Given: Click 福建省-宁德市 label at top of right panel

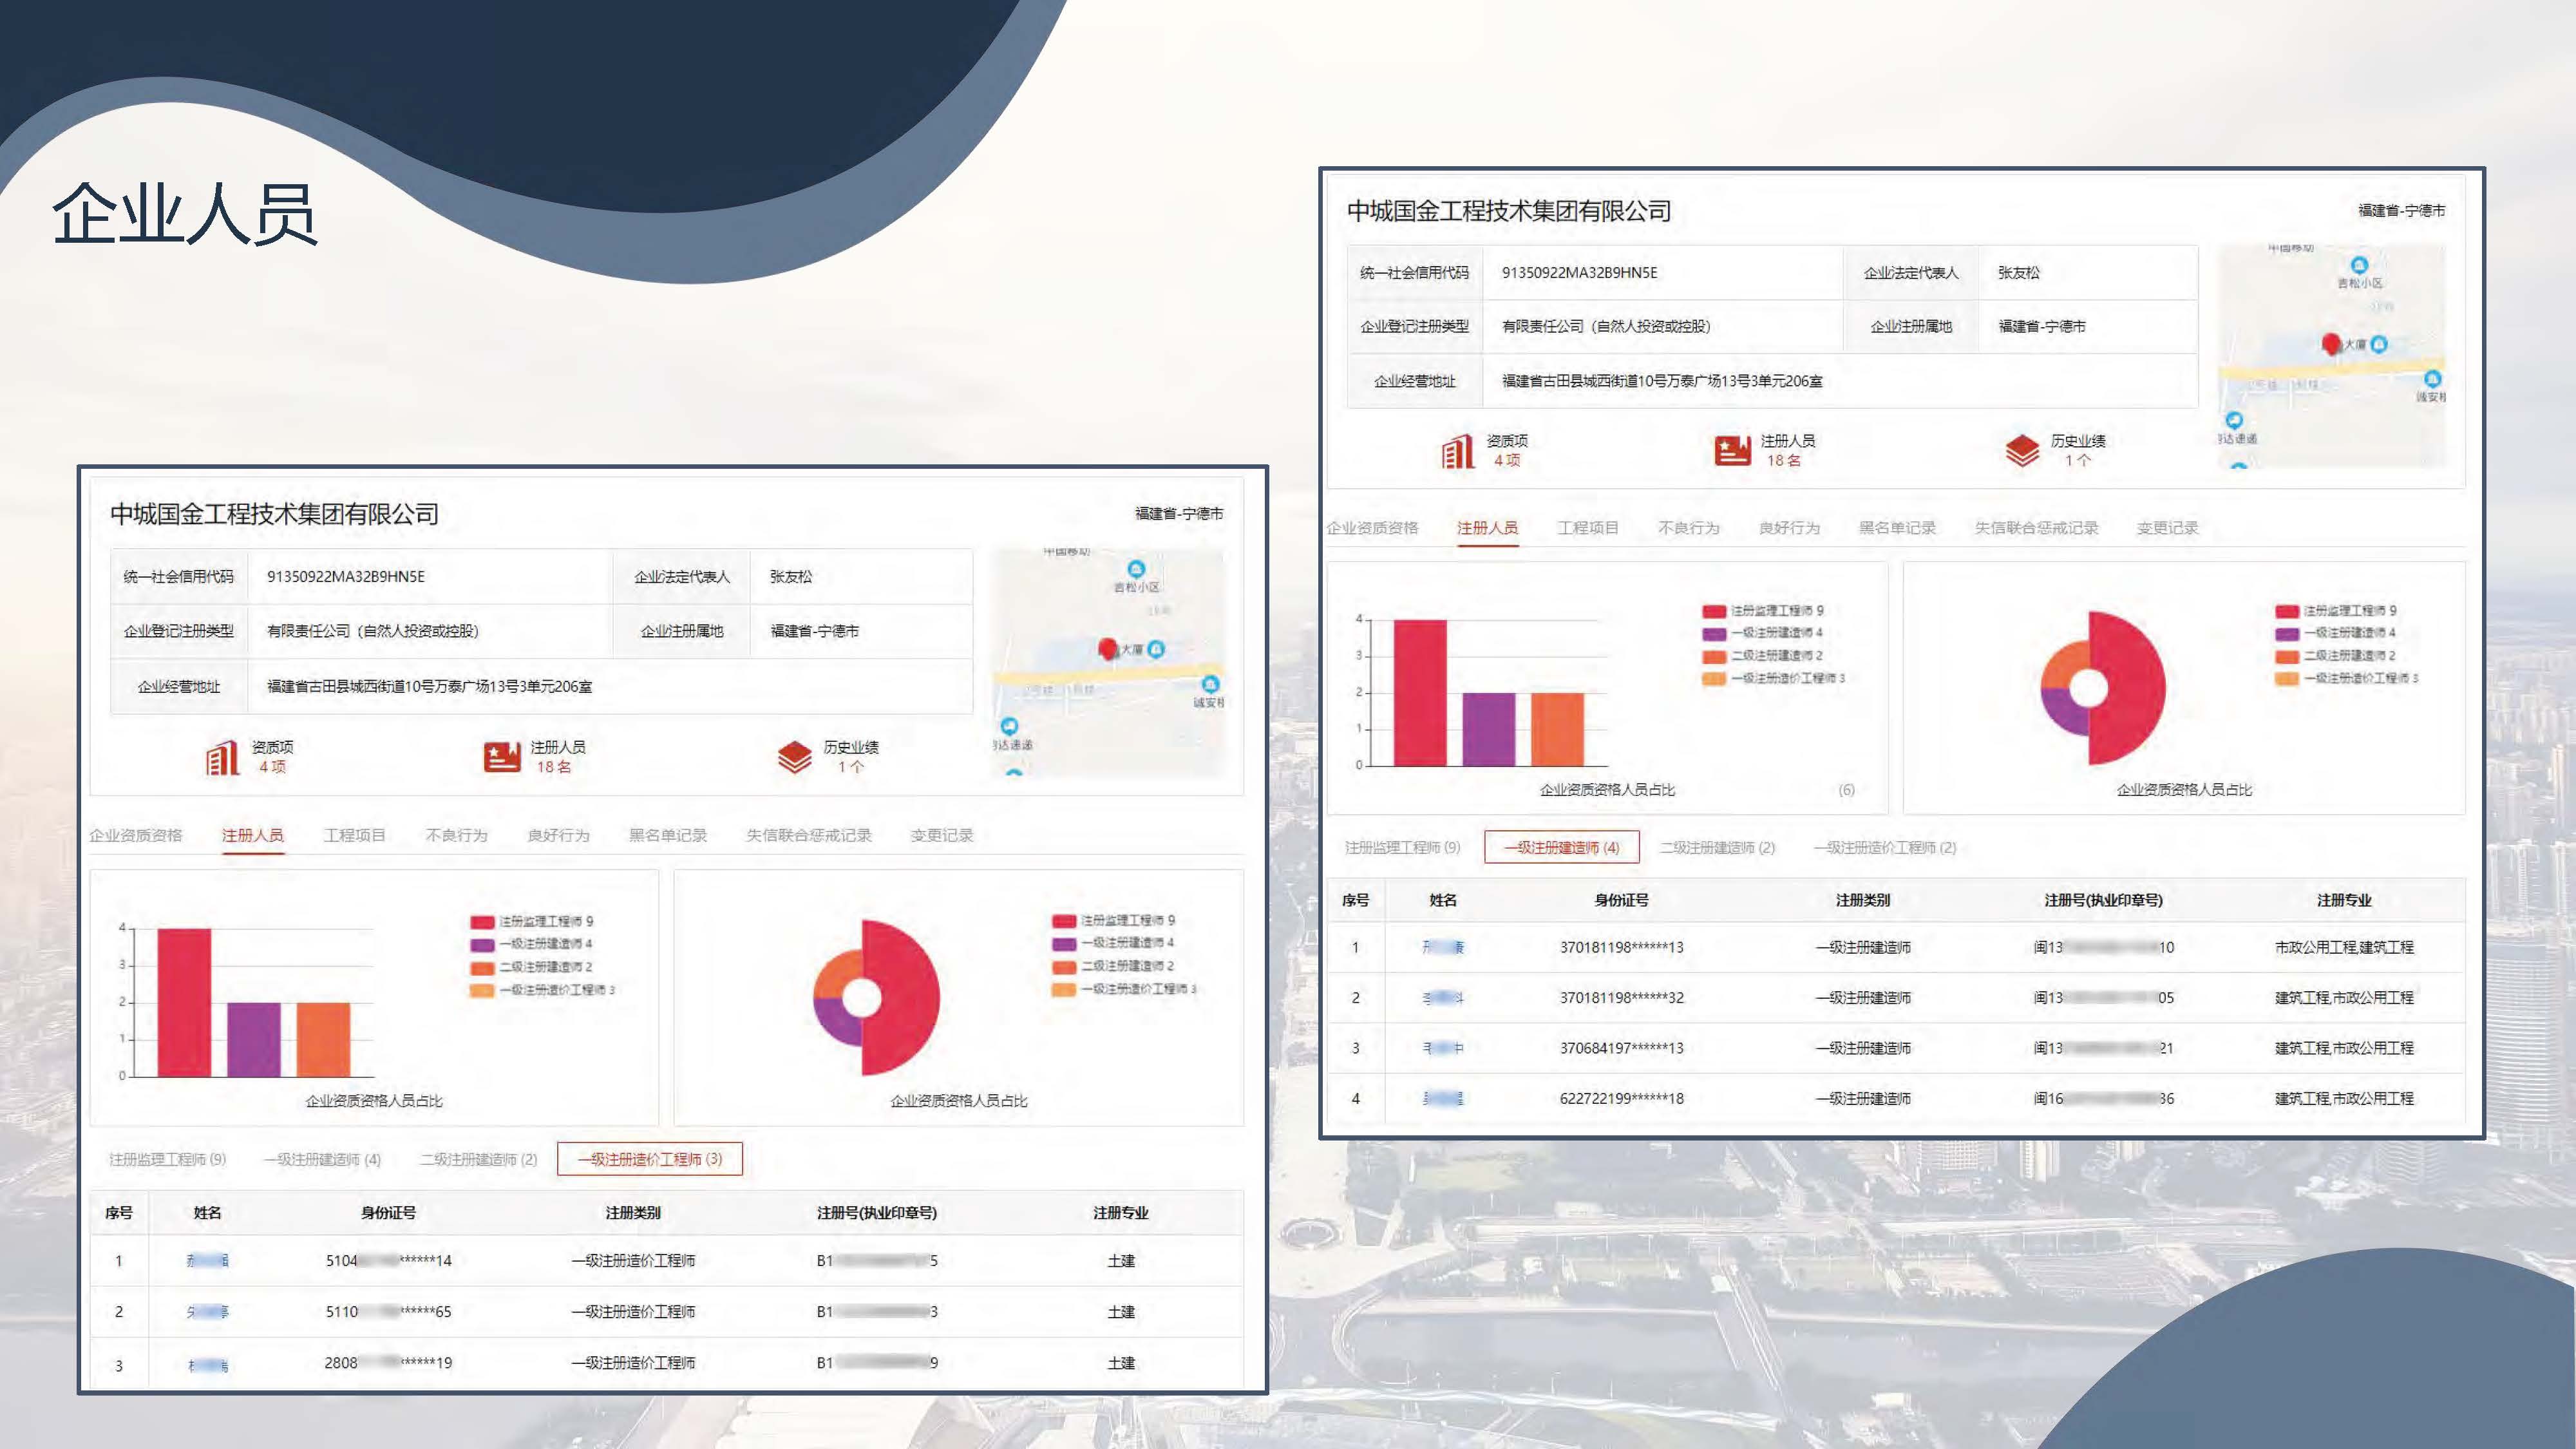Looking at the screenshot, I should [x=2401, y=210].
